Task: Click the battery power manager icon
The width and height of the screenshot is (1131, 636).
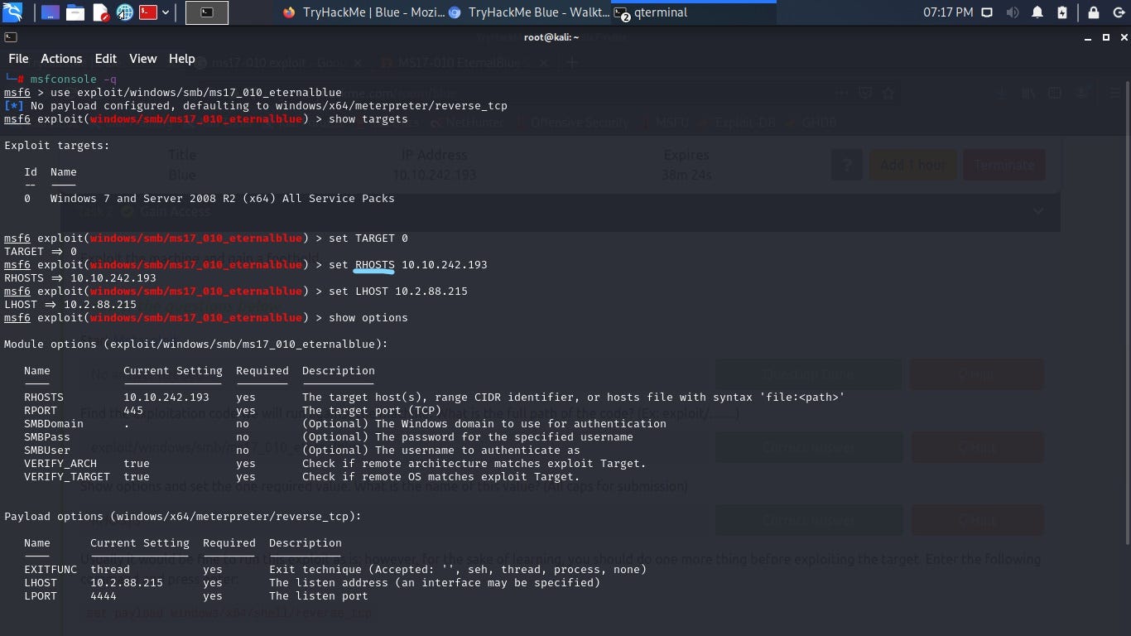Action: pyautogui.click(x=1062, y=12)
